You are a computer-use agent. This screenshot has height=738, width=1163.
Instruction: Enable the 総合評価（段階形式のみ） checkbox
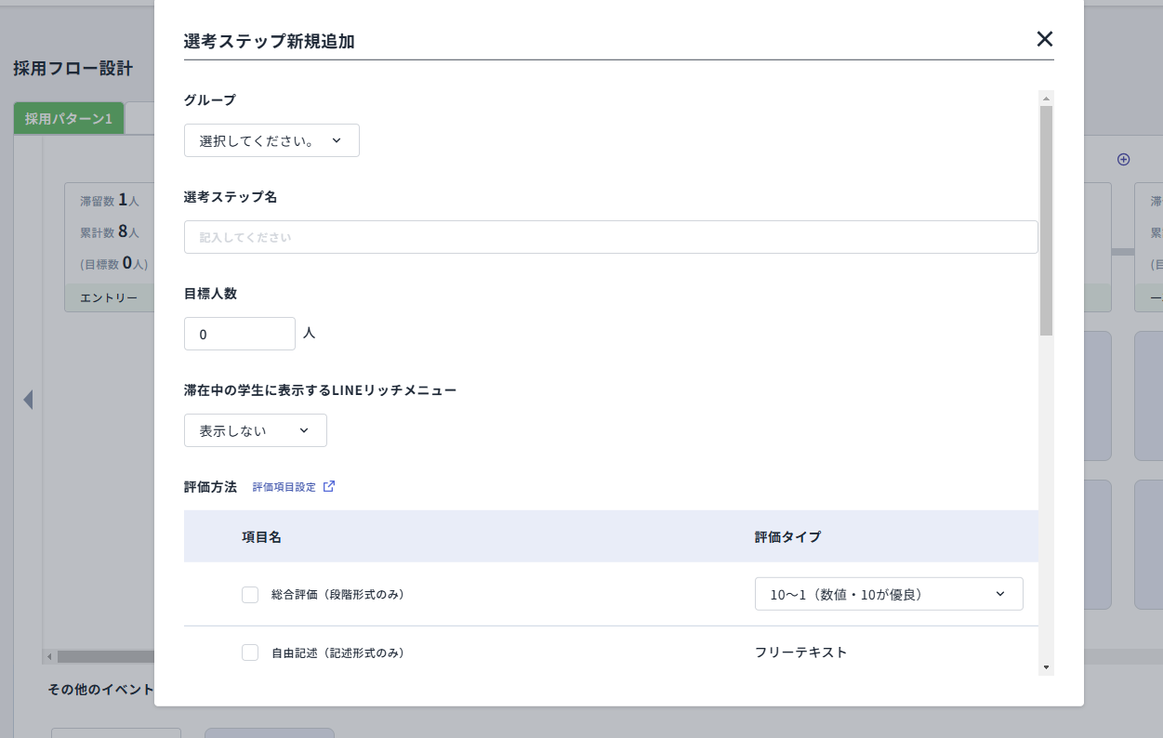pos(249,594)
